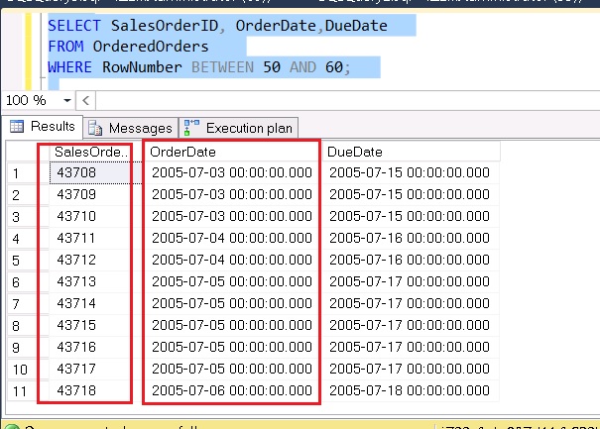Click the Execution plan tab icon
Screen dimensions: 600x429
click(x=191, y=128)
